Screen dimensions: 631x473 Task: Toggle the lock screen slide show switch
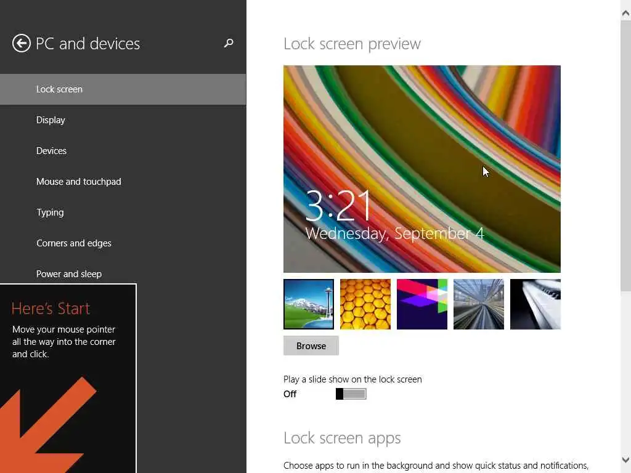(x=351, y=394)
